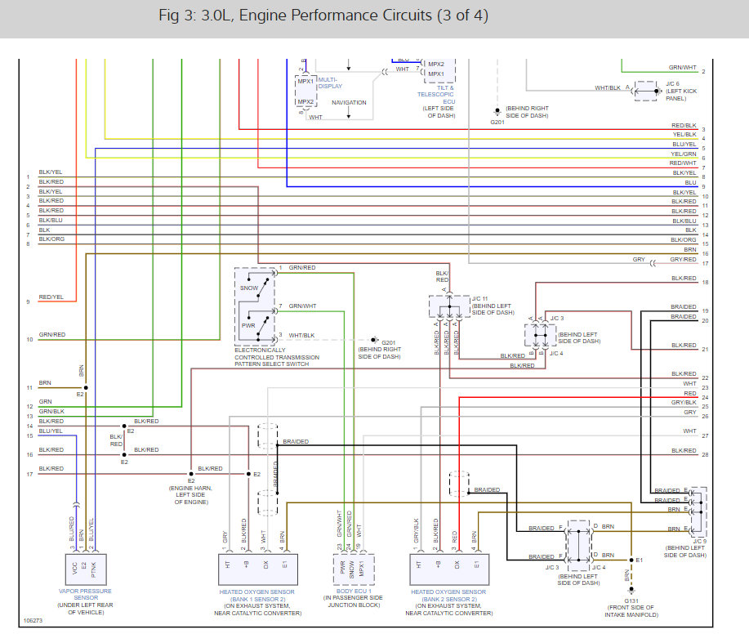Click the vapor pressure sensor VCC terminal
749x643 pixels.
point(74,569)
